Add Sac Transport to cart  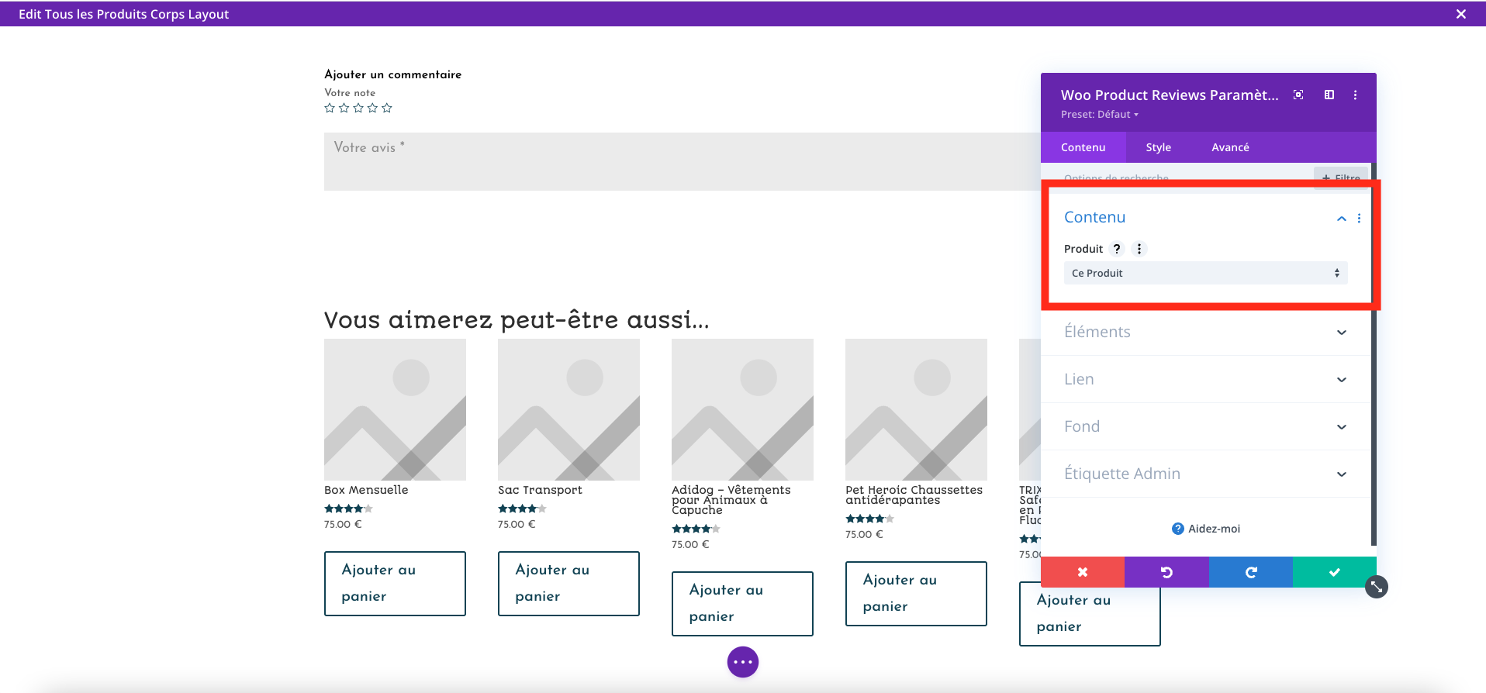coord(568,584)
